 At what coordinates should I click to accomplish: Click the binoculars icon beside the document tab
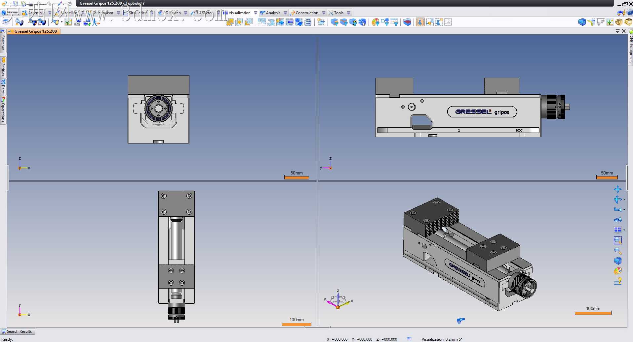tap(3, 31)
